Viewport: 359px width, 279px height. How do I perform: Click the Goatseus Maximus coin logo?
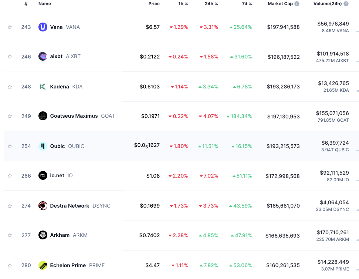42,116
